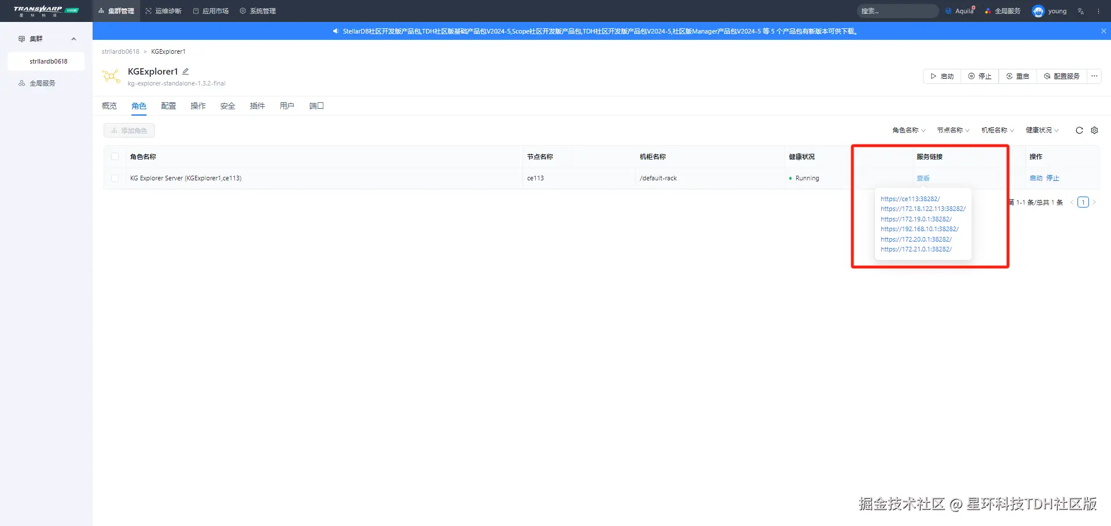Switch language with the translate icon
This screenshot has height=526, width=1111.
pos(1081,11)
